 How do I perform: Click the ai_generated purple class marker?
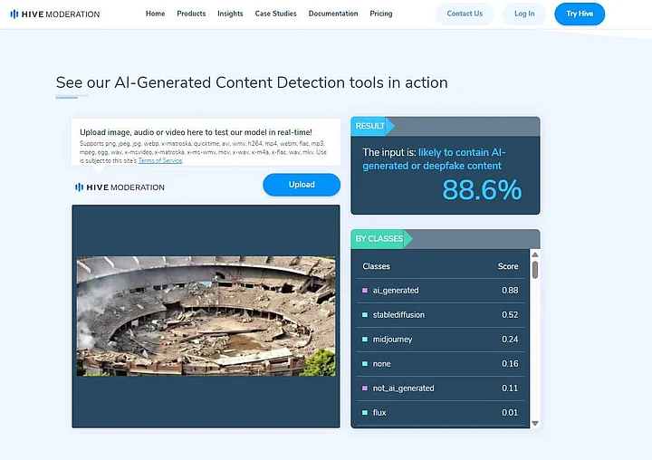[x=365, y=291]
